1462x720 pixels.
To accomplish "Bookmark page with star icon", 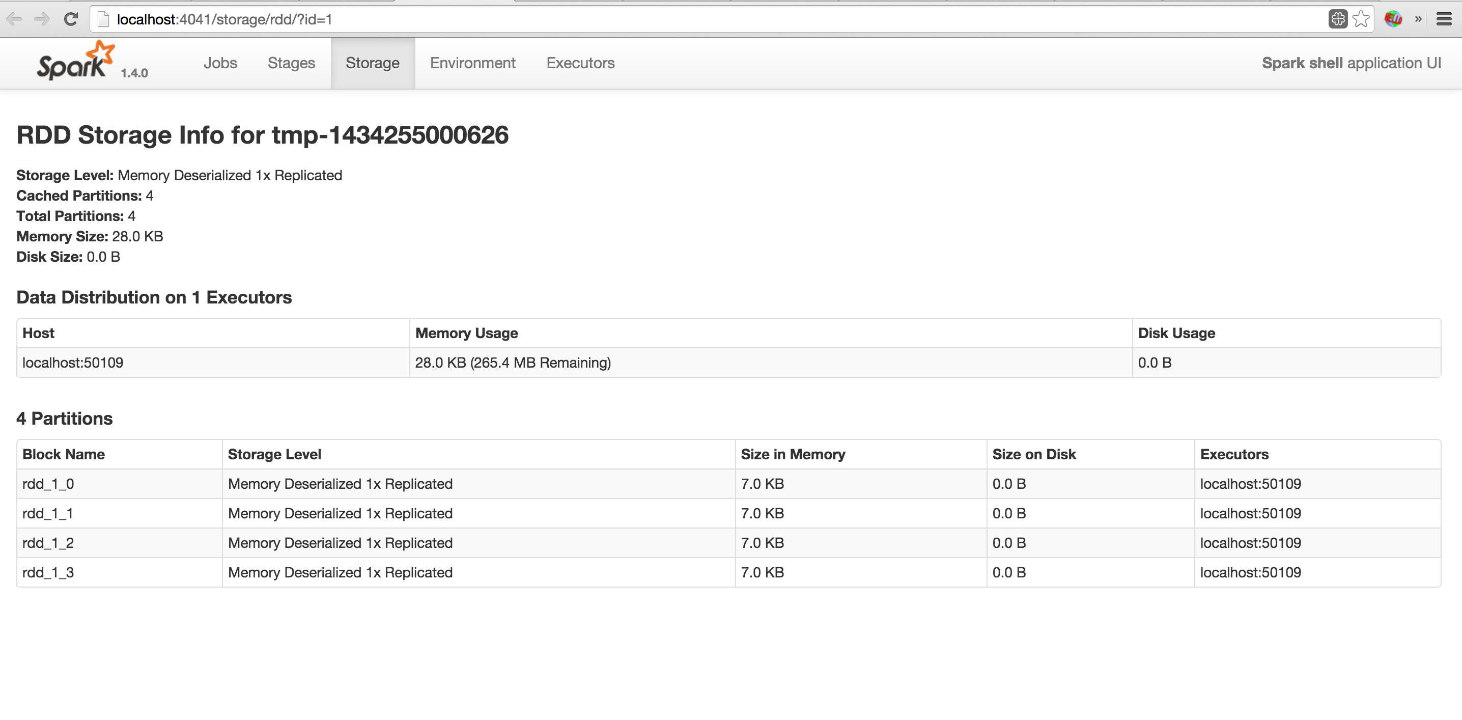I will (x=1361, y=19).
